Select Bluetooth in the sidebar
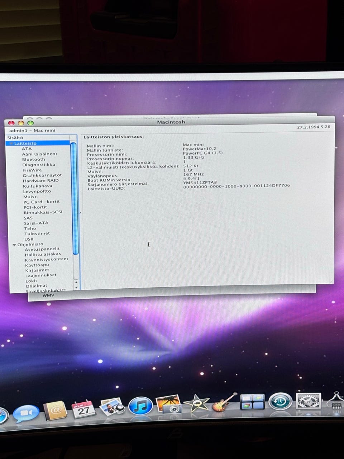The image size is (344, 459). (x=34, y=159)
